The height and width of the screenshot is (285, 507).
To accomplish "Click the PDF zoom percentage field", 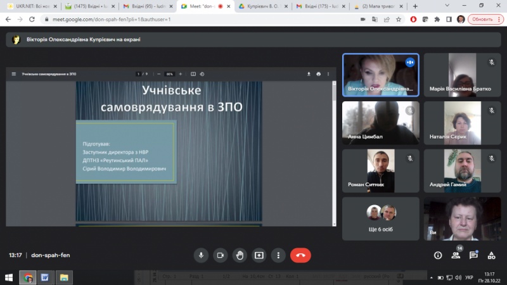I will 169,74.
